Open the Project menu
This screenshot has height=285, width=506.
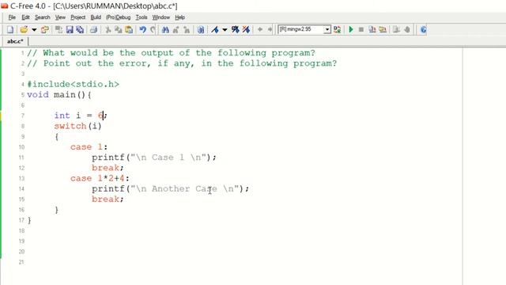77,17
